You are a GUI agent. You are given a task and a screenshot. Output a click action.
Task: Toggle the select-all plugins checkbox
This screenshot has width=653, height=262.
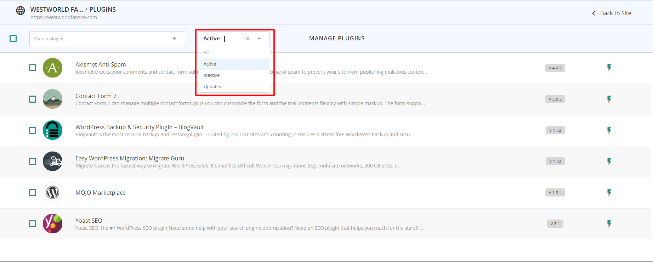pos(13,39)
